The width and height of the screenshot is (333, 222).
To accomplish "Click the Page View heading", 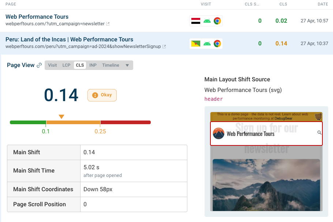I will (20, 65).
